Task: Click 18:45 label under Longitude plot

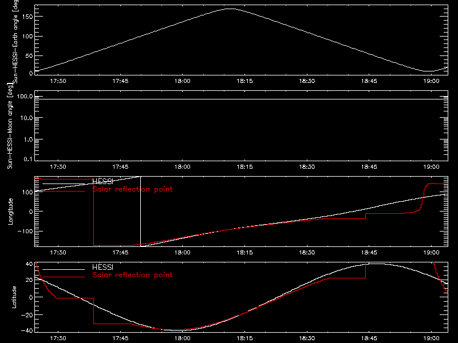Action: (369, 253)
